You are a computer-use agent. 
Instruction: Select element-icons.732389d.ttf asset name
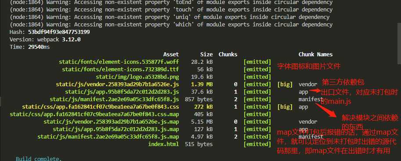click(120, 70)
